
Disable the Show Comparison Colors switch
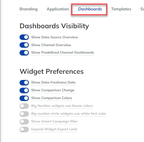pyautogui.click(x=24, y=98)
